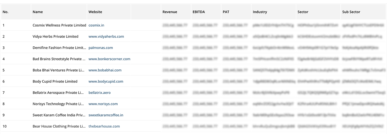Click the Website column header
The height and width of the screenshot is (134, 387).
109,12
